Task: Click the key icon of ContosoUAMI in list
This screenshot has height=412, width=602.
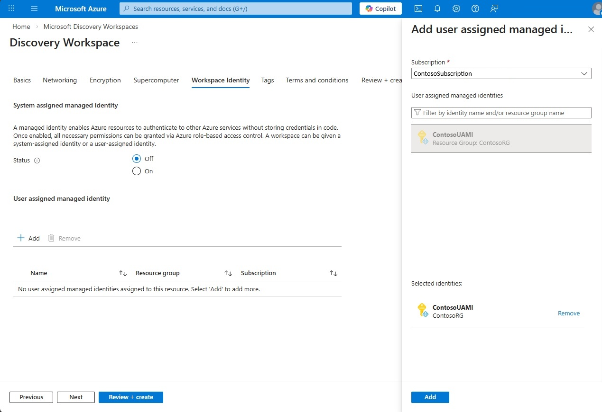Action: pyautogui.click(x=422, y=137)
